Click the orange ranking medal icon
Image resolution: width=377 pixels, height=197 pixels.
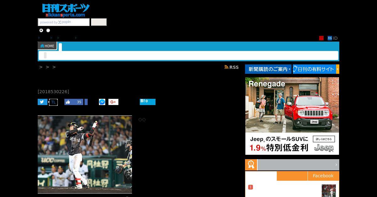[x=251, y=165]
